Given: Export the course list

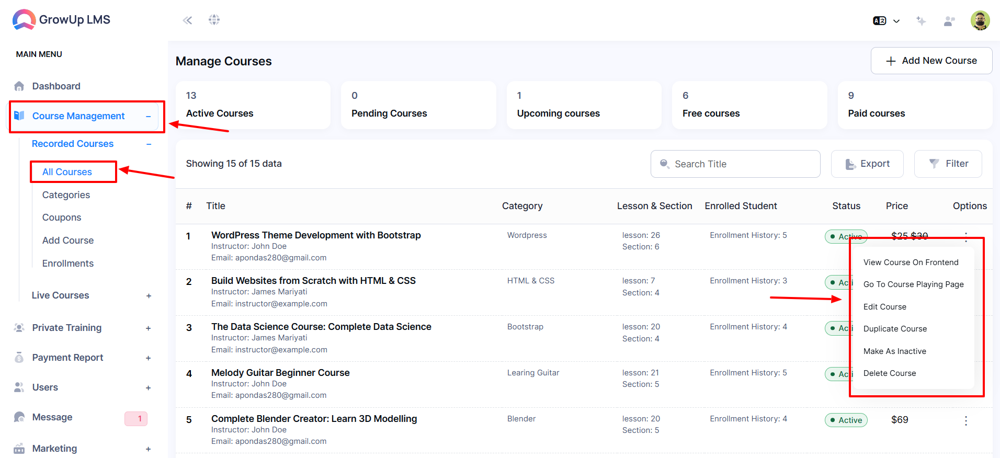Looking at the screenshot, I should point(867,164).
